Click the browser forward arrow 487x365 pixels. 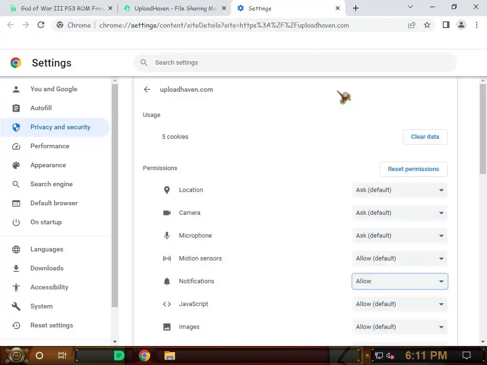tap(26, 25)
